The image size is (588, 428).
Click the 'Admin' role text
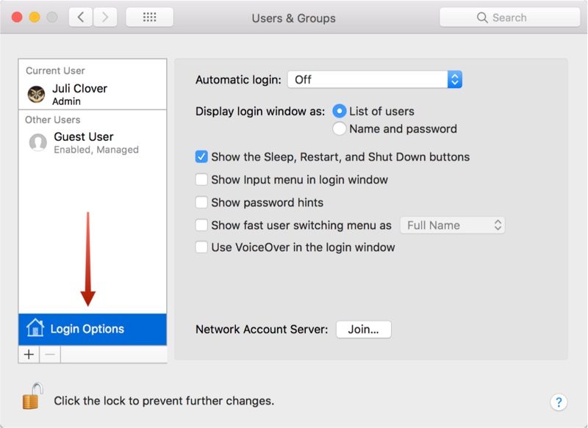(x=66, y=101)
